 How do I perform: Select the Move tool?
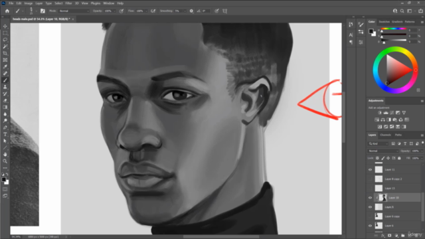5,27
